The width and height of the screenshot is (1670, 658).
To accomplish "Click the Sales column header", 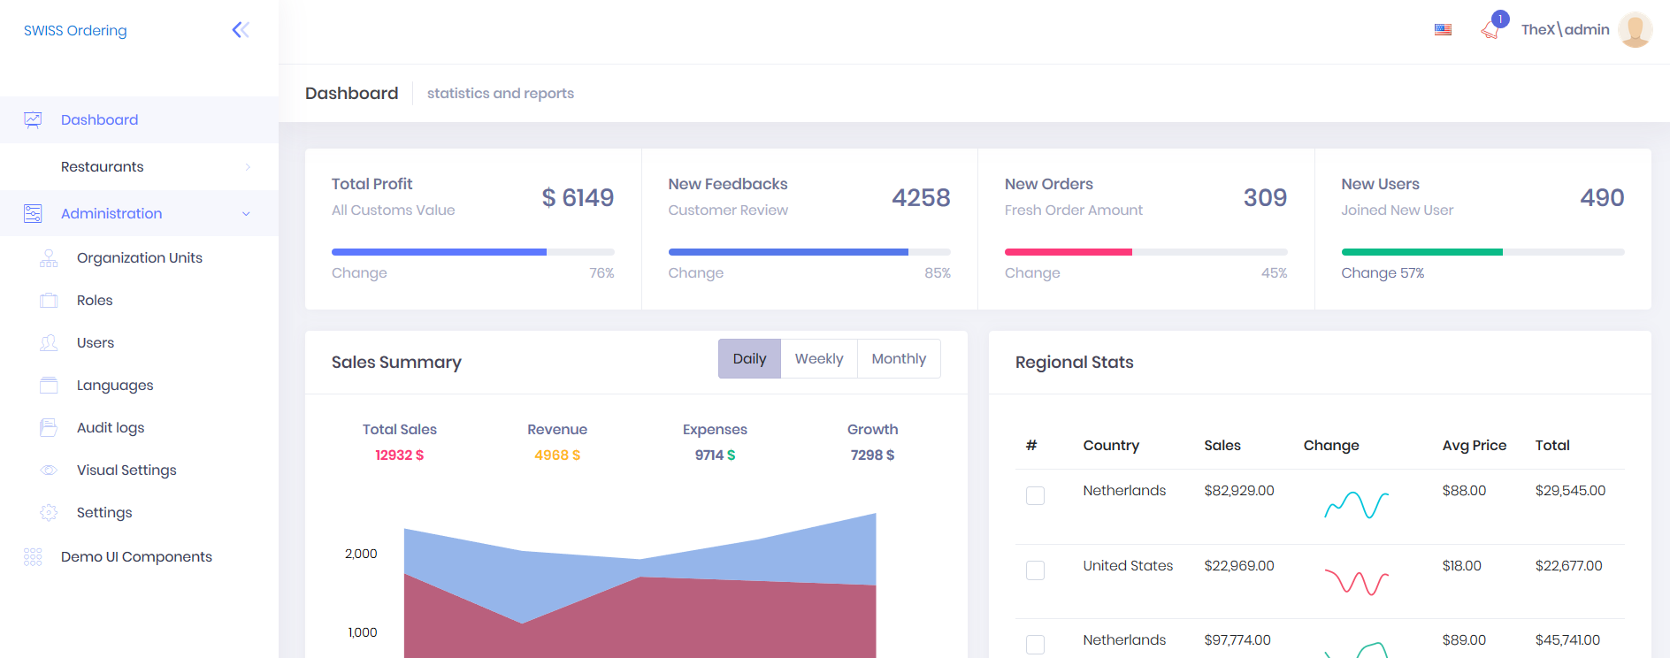I will coord(1222,446).
